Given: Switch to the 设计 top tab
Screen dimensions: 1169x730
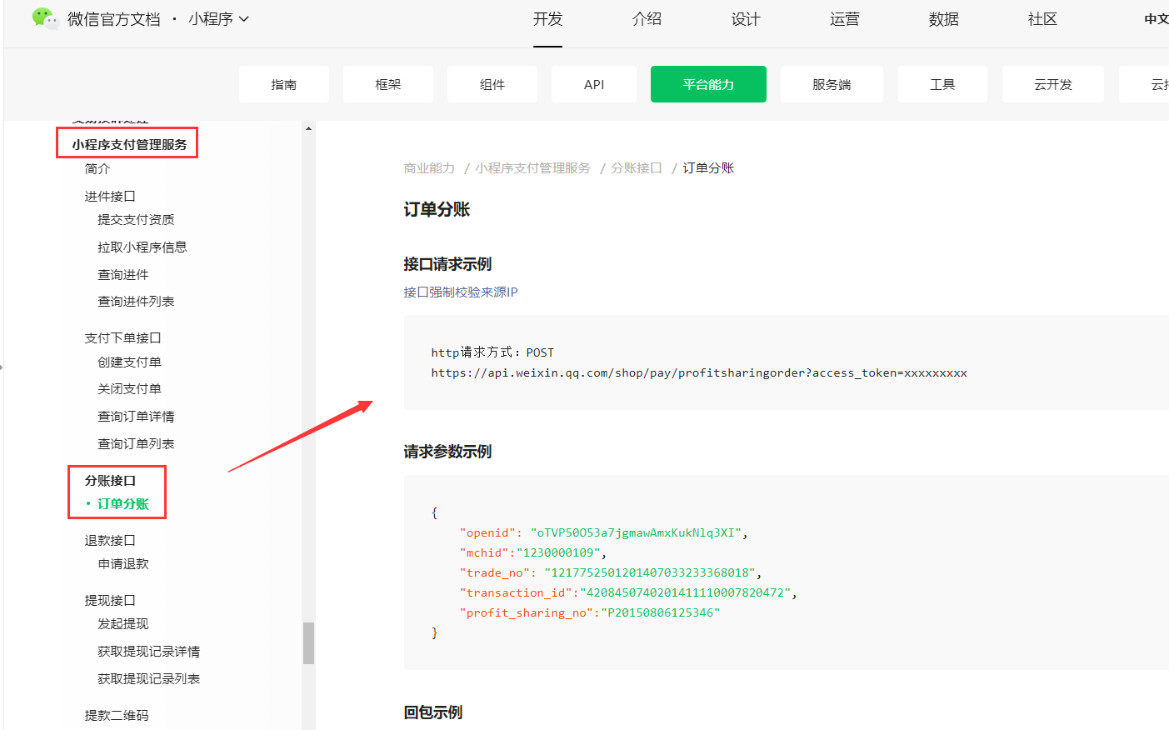Looking at the screenshot, I should pyautogui.click(x=746, y=19).
